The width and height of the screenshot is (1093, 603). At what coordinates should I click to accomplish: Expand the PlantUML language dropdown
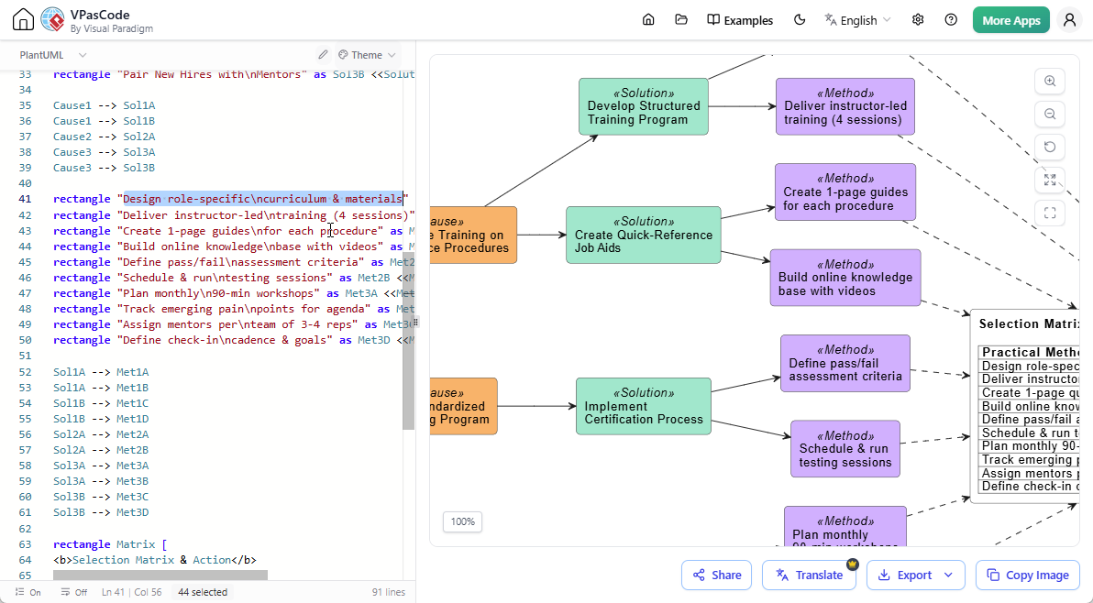tap(53, 55)
